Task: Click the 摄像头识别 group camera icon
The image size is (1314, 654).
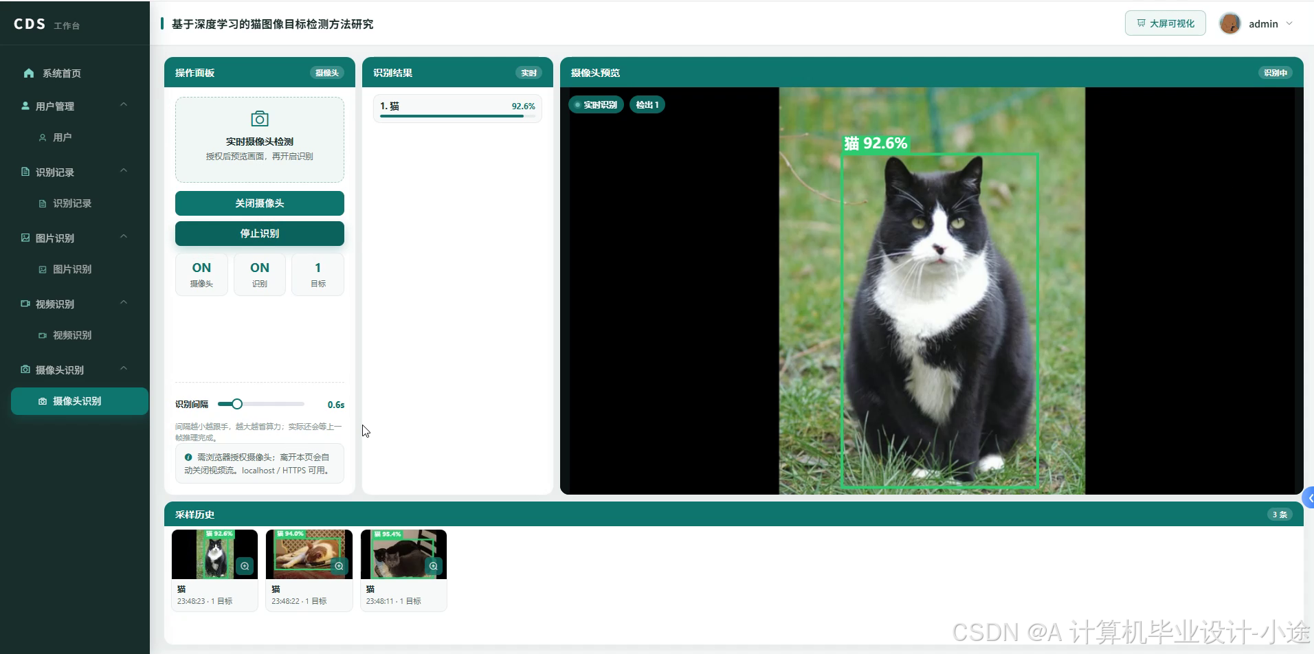Action: pos(25,370)
